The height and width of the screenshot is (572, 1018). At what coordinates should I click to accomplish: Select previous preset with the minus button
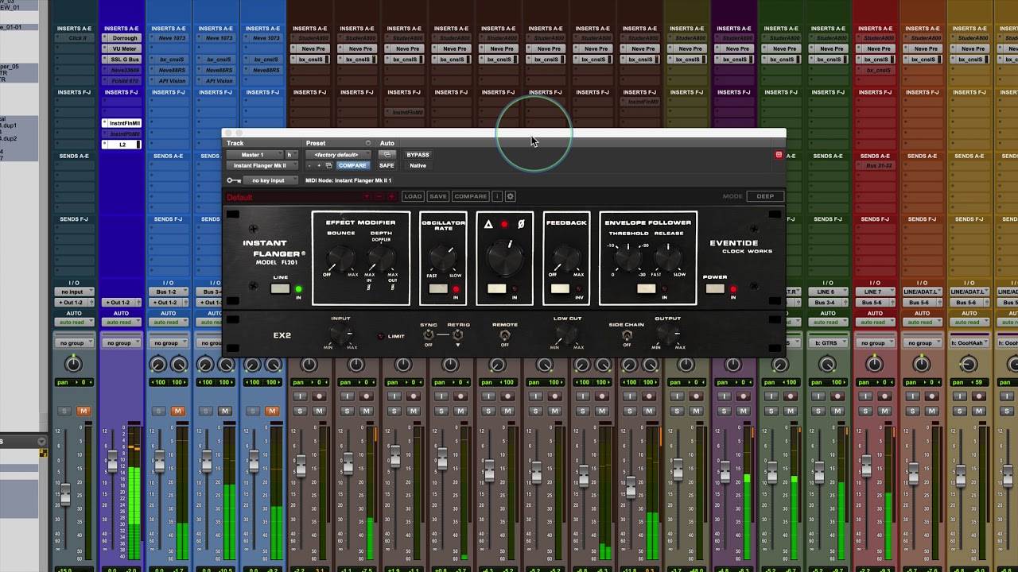309,165
